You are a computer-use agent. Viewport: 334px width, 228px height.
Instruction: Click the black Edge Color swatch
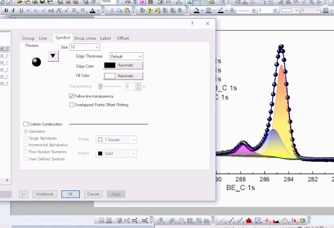pos(110,65)
